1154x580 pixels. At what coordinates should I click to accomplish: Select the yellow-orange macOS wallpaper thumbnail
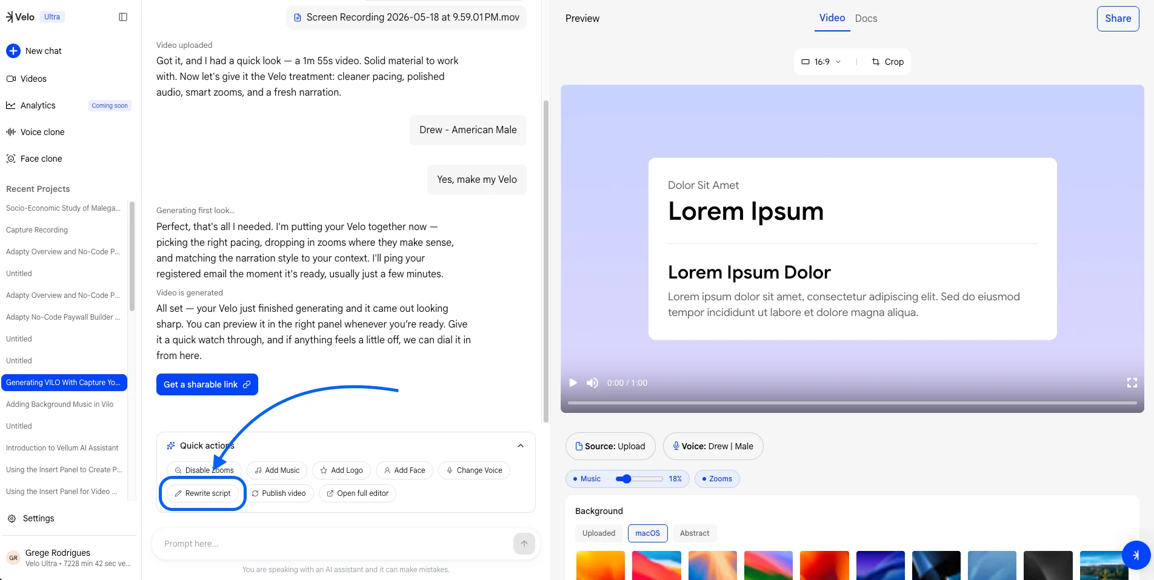point(601,565)
